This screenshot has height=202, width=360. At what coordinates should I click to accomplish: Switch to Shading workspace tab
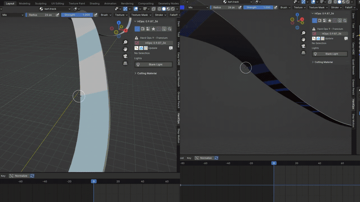(94, 4)
